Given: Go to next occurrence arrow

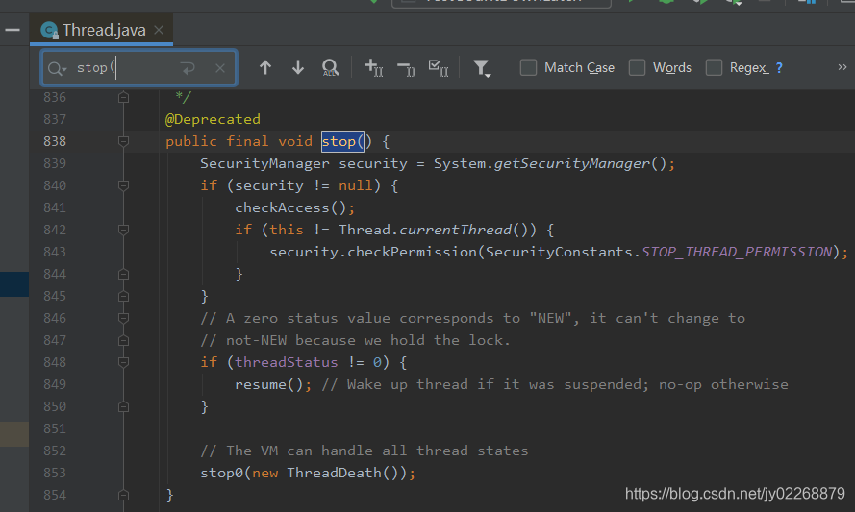Looking at the screenshot, I should [x=298, y=67].
